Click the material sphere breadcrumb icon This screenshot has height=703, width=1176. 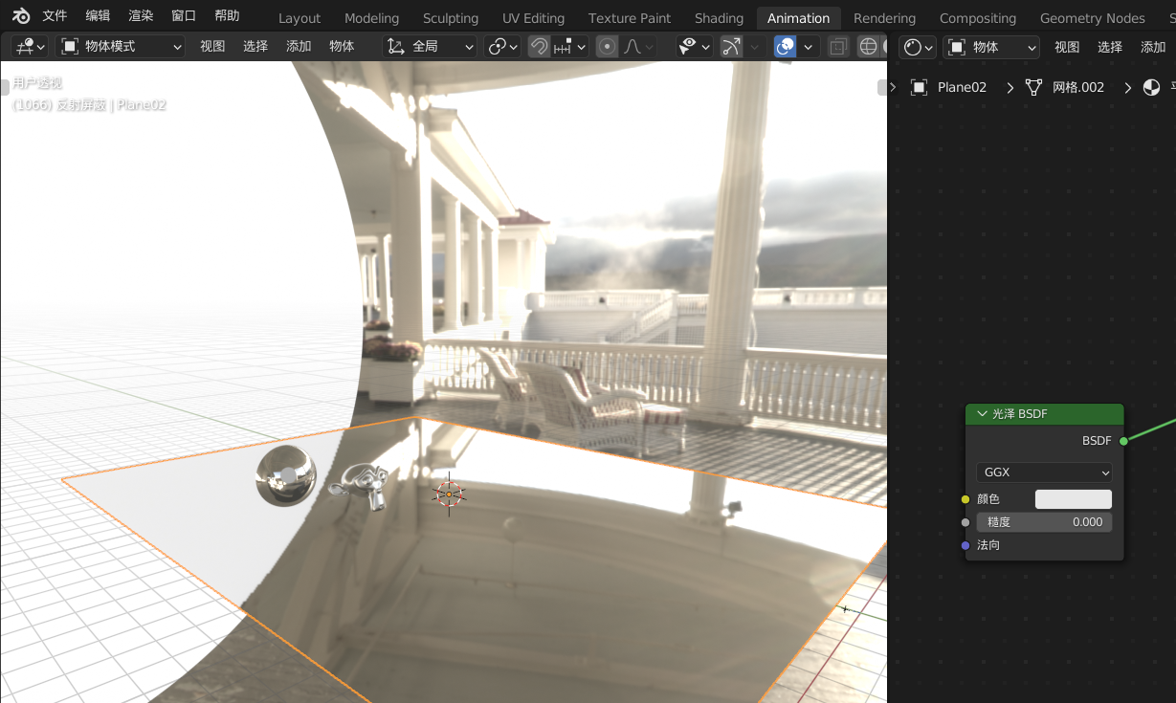(x=1151, y=87)
